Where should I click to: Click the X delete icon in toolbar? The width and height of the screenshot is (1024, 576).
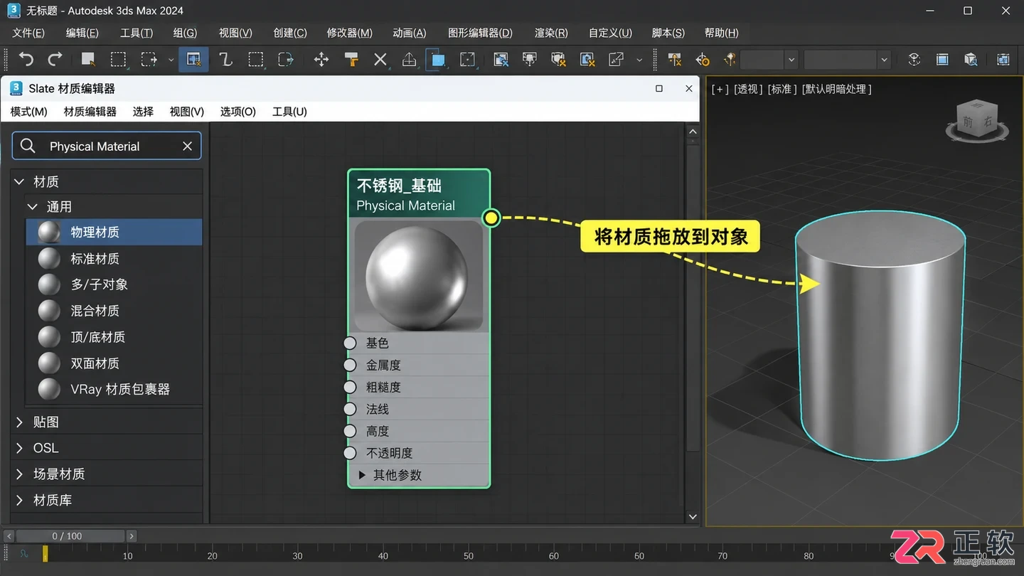pos(380,60)
